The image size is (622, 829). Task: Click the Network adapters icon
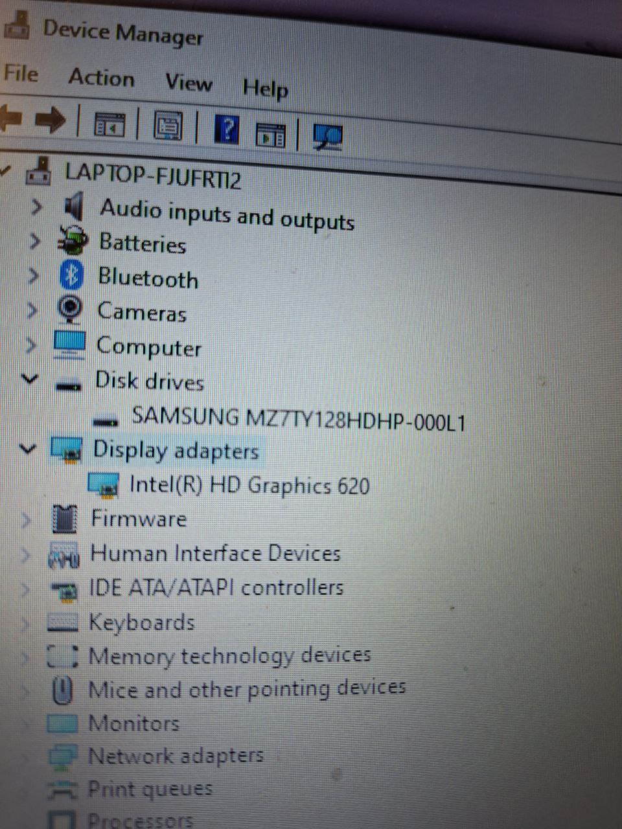(62, 757)
